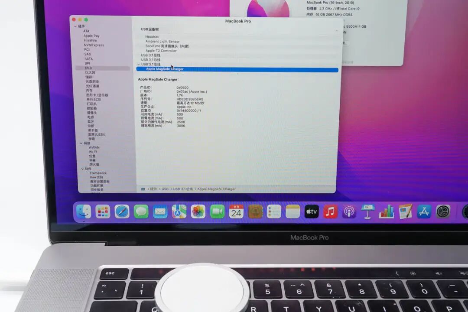The height and width of the screenshot is (312, 468).
Task: Select Wi-Fi in the sidebar
Action: [93, 152]
